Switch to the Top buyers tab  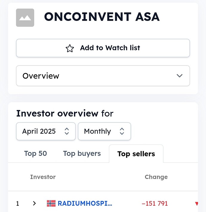pos(82,154)
